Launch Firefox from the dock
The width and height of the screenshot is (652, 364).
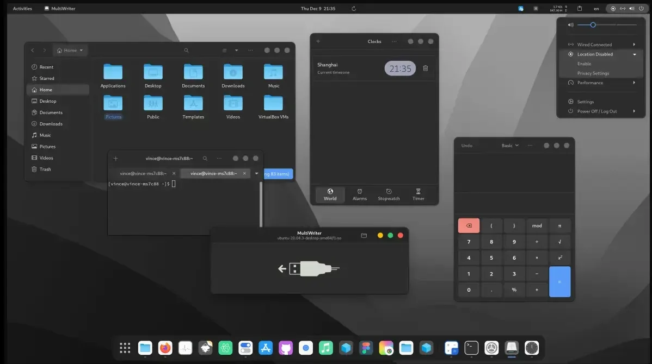(x=165, y=348)
